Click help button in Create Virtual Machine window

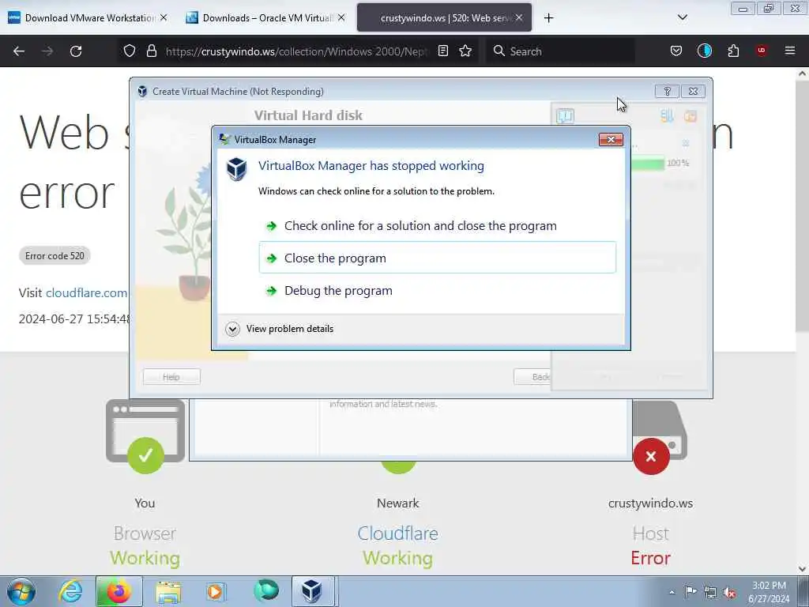coord(667,92)
